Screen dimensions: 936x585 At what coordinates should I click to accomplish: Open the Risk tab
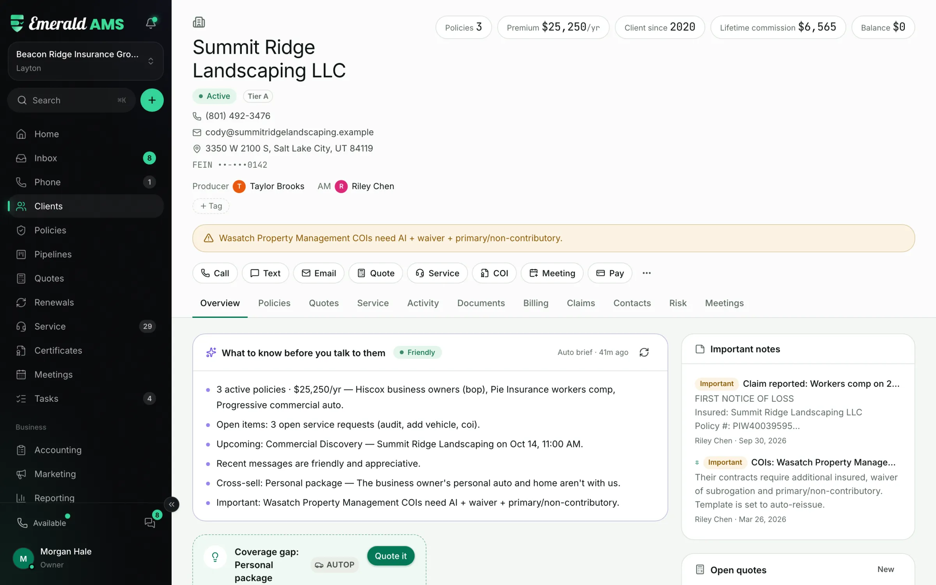tap(678, 303)
